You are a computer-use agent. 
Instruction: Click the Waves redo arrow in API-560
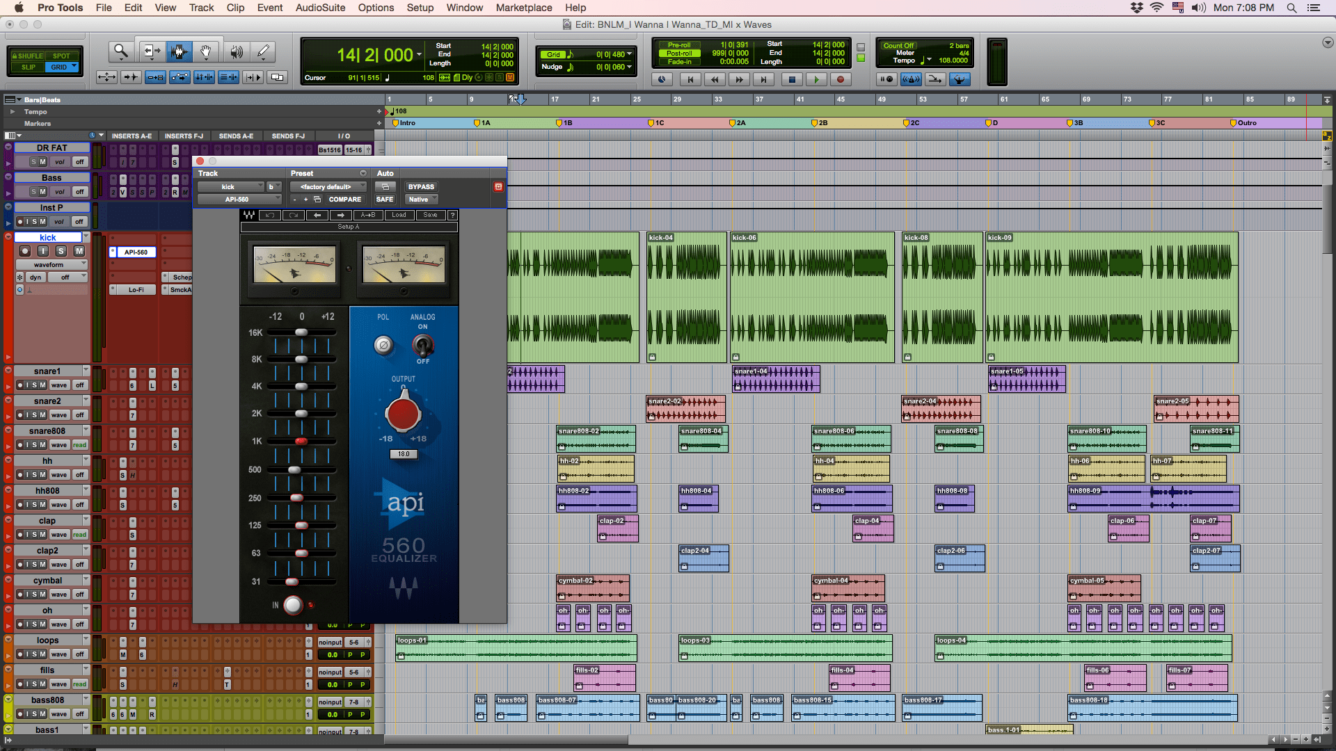point(294,215)
